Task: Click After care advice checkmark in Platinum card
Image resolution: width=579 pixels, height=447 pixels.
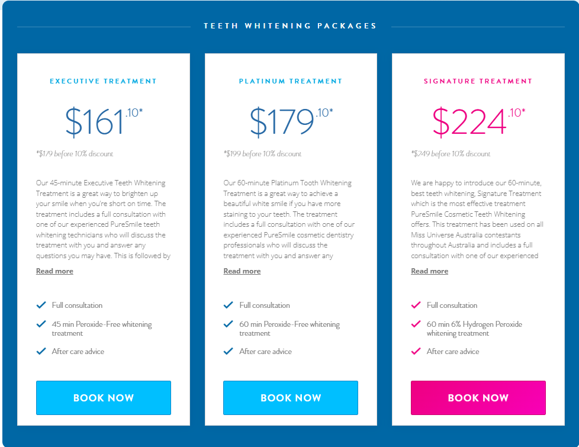Action: pyautogui.click(x=229, y=352)
